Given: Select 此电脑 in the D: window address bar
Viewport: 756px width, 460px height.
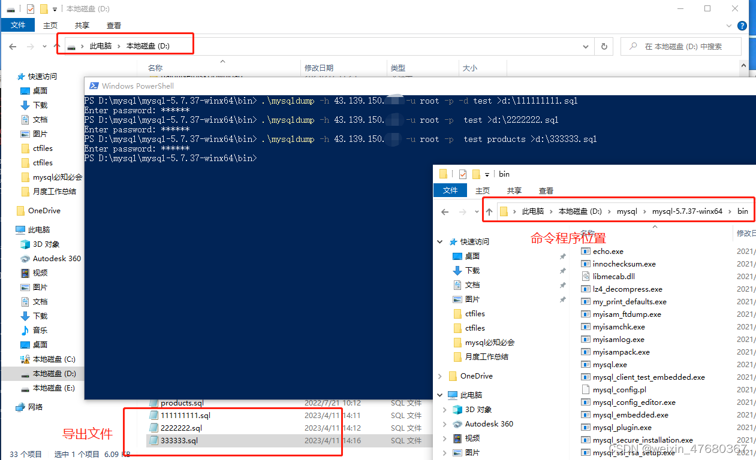Looking at the screenshot, I should (101, 46).
